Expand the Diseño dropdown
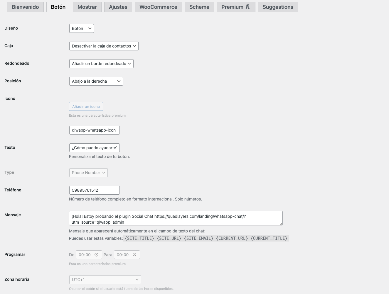The image size is (389, 294). (x=82, y=28)
